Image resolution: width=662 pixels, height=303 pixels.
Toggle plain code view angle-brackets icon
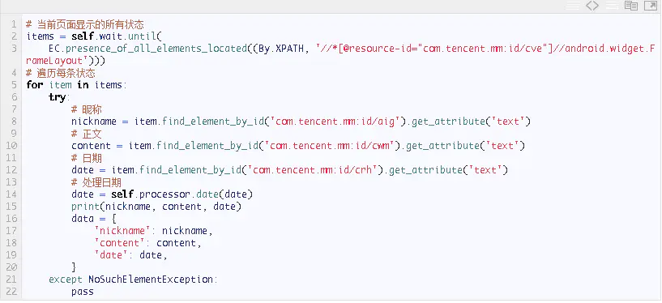[592, 6]
